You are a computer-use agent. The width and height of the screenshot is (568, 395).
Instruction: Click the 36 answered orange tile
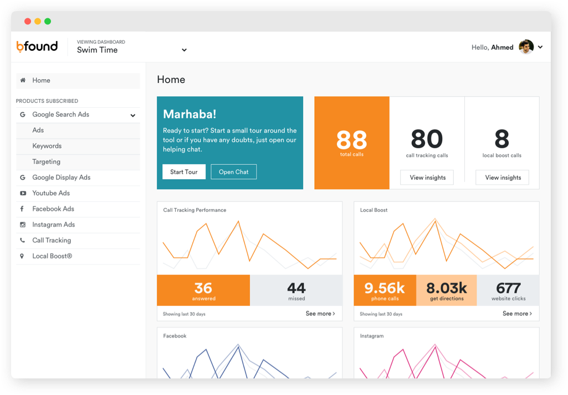(203, 290)
